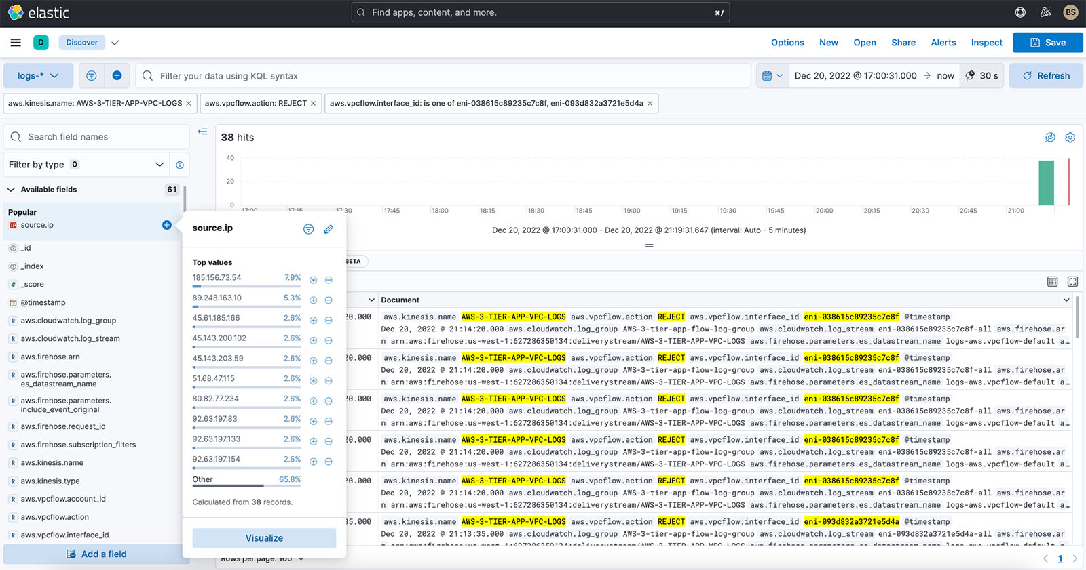The height and width of the screenshot is (570, 1086).
Task: Expand the Discover app chevron
Action: [x=115, y=42]
